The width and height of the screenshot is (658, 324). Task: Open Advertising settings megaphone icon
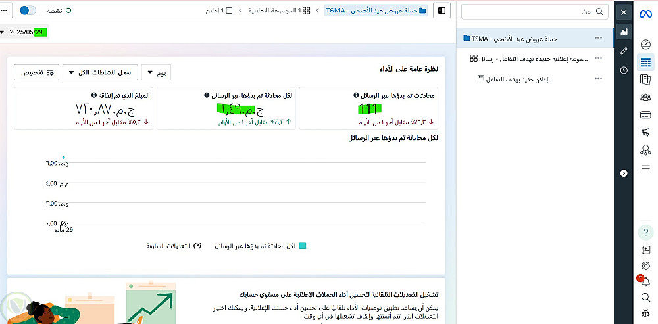(645, 133)
